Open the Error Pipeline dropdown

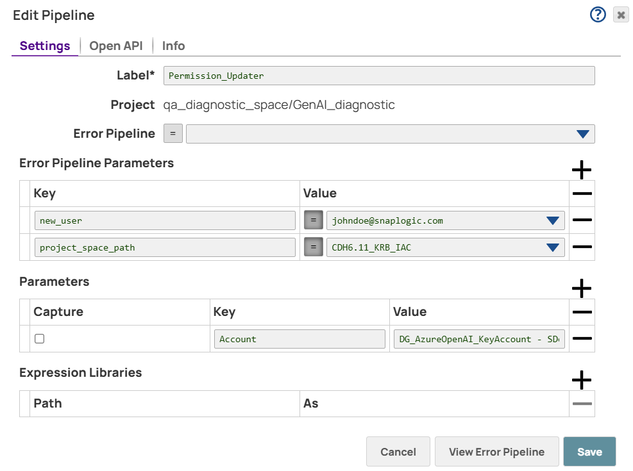click(x=582, y=133)
